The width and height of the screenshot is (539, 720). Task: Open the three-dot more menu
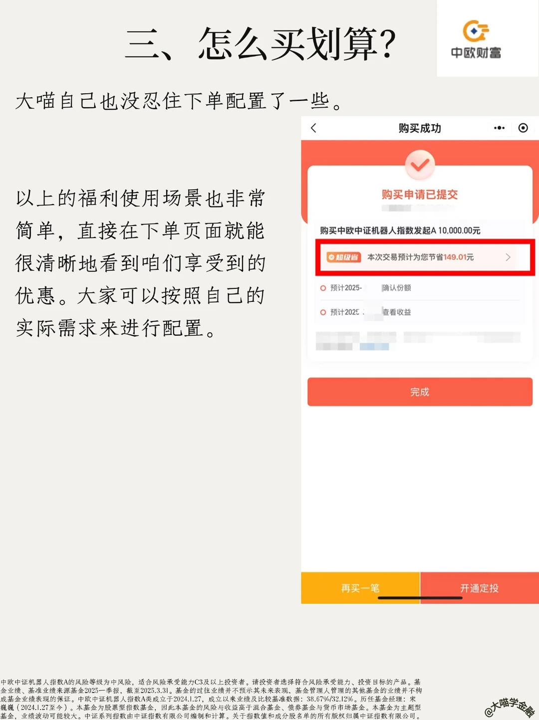coord(499,128)
